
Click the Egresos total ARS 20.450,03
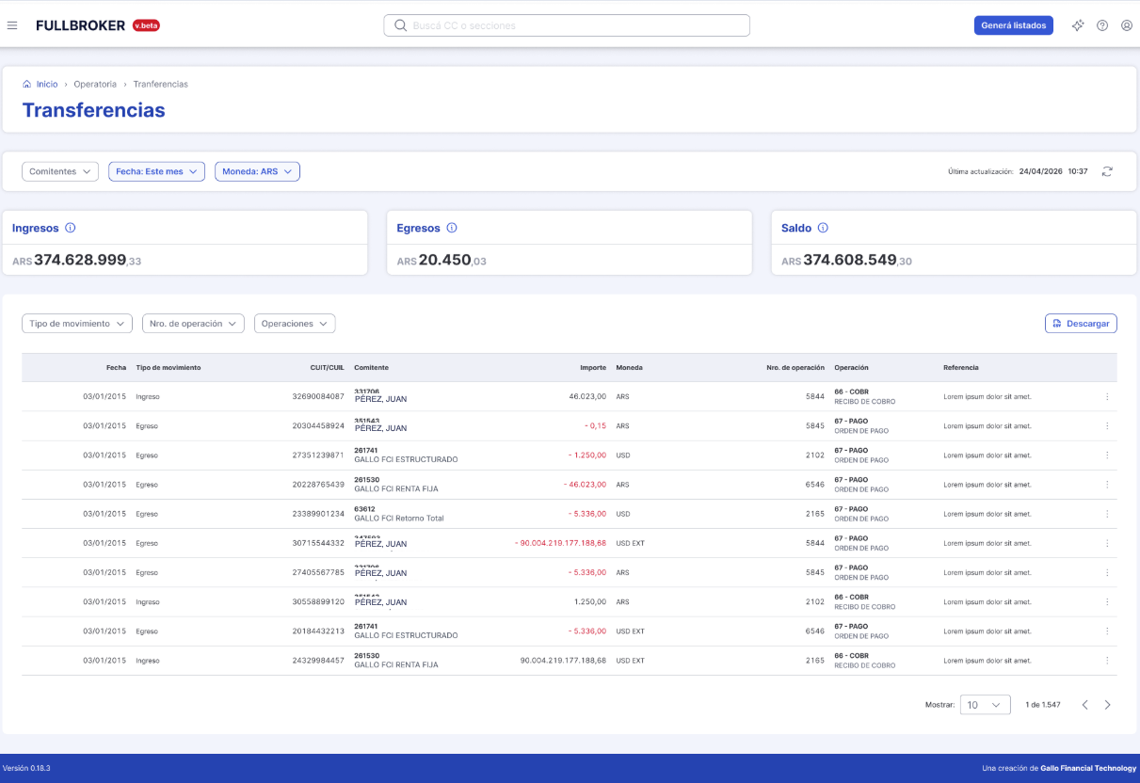pos(442,260)
